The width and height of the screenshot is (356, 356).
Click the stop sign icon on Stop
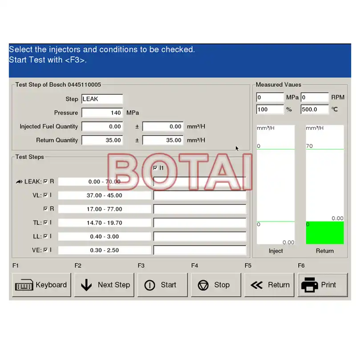tap(203, 285)
